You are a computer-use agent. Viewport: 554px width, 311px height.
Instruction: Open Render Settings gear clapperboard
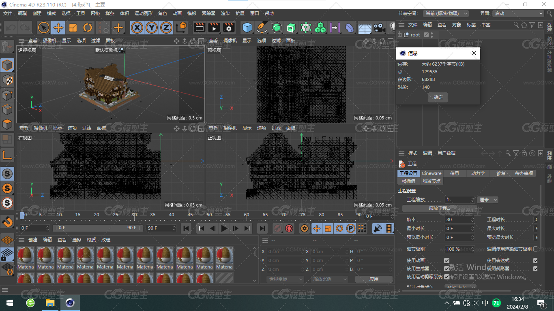click(x=229, y=28)
